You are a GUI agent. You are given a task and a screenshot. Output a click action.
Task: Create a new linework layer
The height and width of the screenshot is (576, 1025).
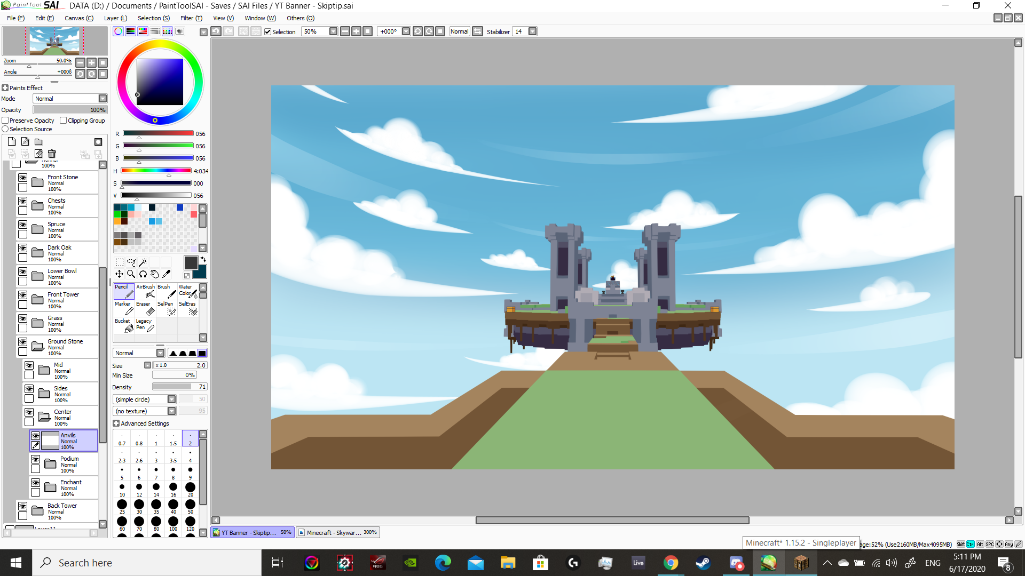(x=25, y=142)
